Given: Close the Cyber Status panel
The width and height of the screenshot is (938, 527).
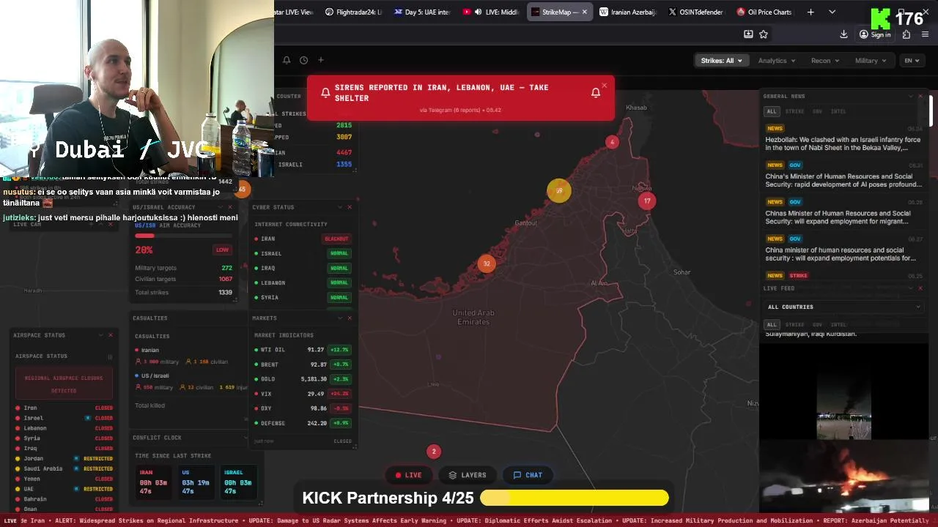Looking at the screenshot, I should 349,207.
